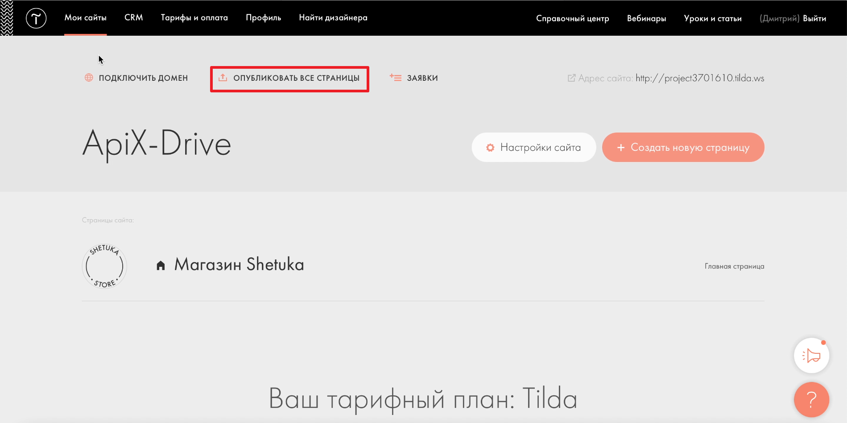Open the CRM menu item

[133, 18]
